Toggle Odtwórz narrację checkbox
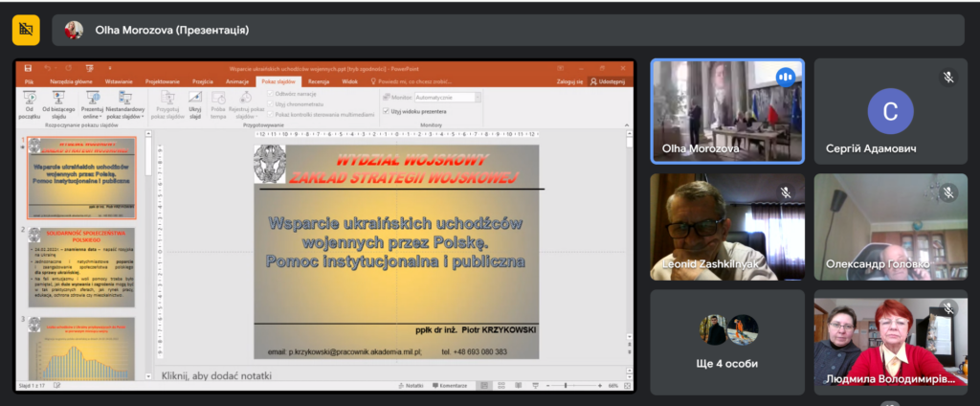 click(271, 94)
